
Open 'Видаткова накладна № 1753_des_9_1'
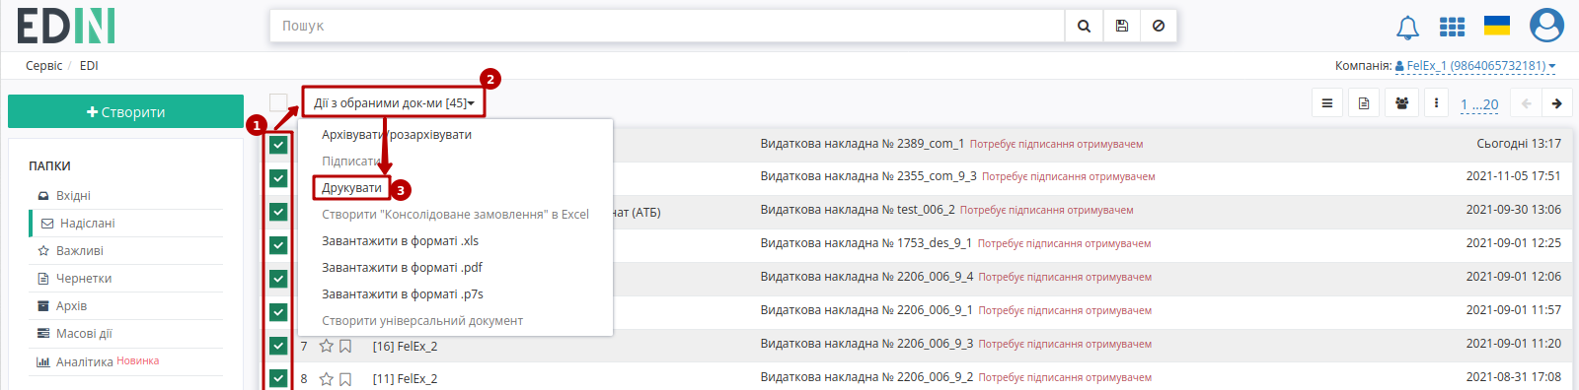(x=866, y=243)
